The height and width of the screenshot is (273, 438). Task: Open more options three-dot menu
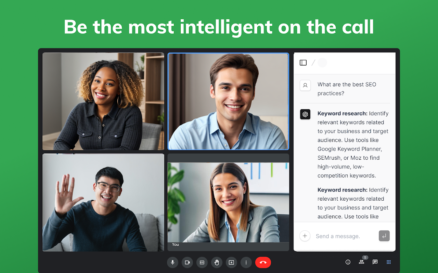tap(246, 262)
